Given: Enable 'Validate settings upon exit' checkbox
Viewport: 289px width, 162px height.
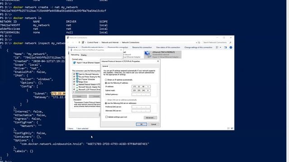Looking at the screenshot, I should [x=107, y=117].
